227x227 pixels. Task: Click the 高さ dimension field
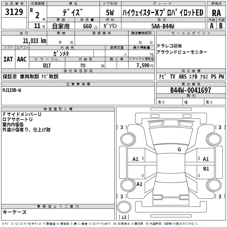point(215,102)
